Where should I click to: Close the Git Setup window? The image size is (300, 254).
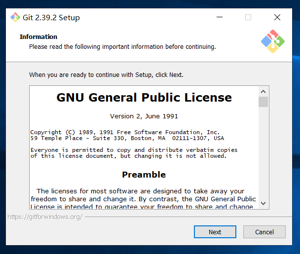click(x=277, y=17)
